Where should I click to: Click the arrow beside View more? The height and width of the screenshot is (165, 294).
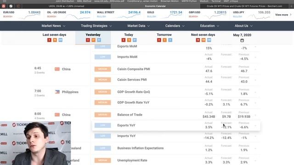pos(291,15)
